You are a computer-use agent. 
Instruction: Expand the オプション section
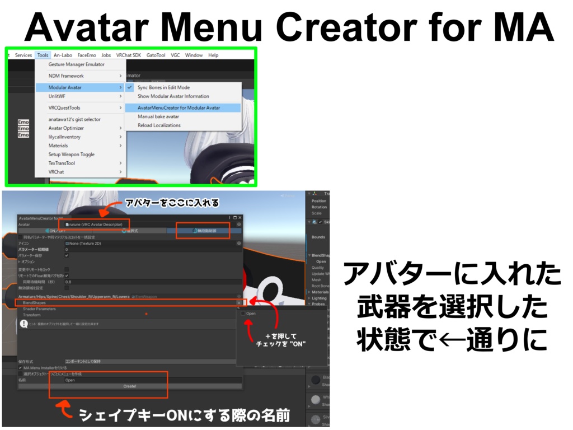click(20, 261)
